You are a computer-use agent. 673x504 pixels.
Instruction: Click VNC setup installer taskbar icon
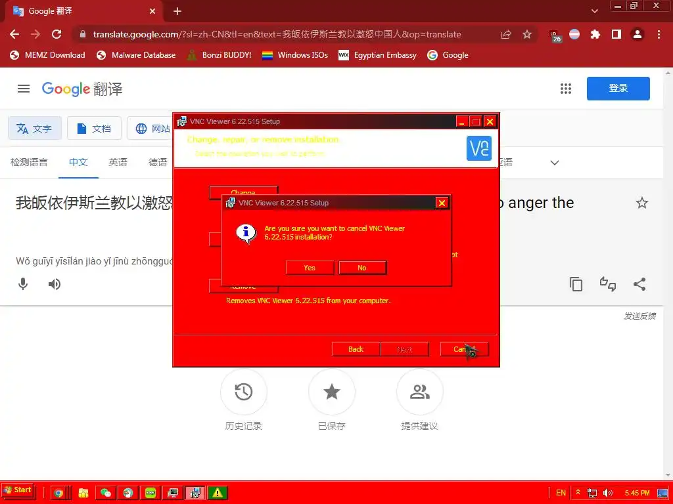195,493
